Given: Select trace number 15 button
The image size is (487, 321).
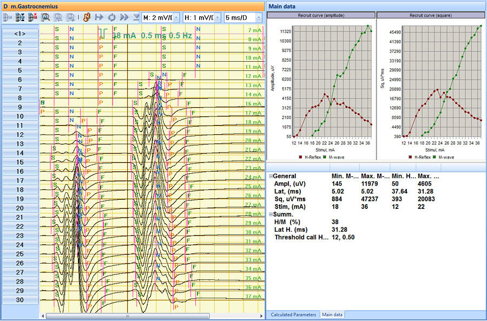Looking at the screenshot, I should (x=19, y=162).
